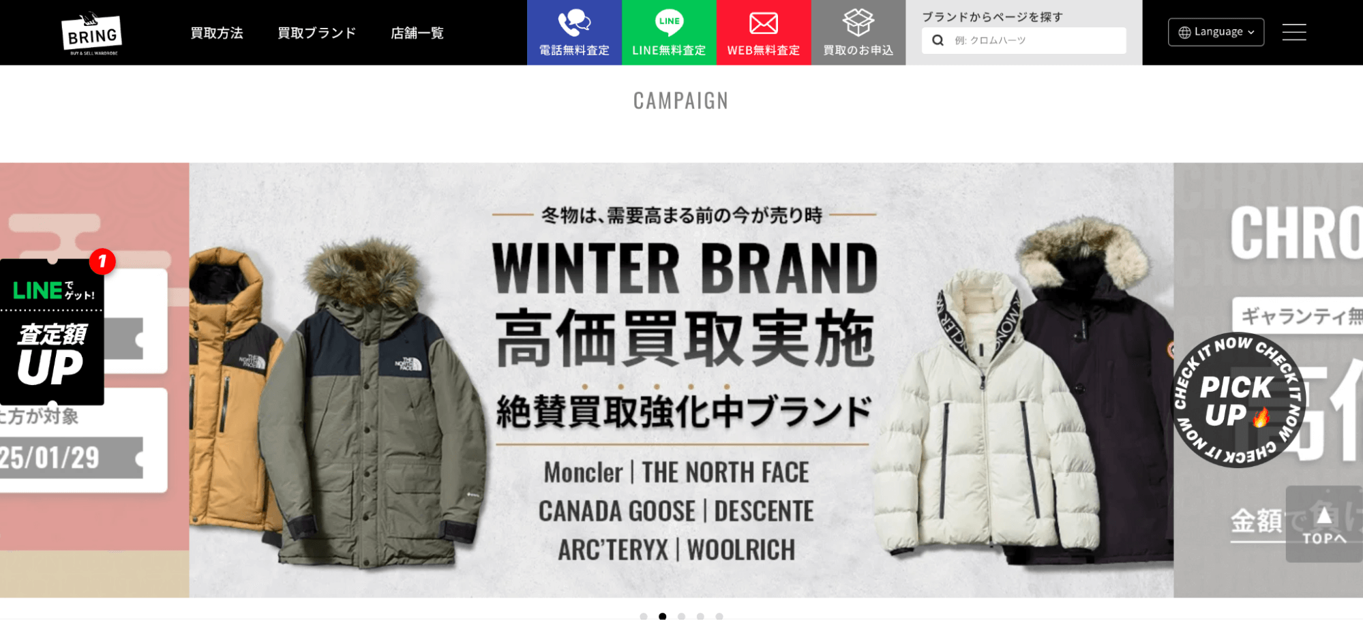Open WEB free appraisal envelope icon
Screen dimensions: 1363x620
point(764,23)
